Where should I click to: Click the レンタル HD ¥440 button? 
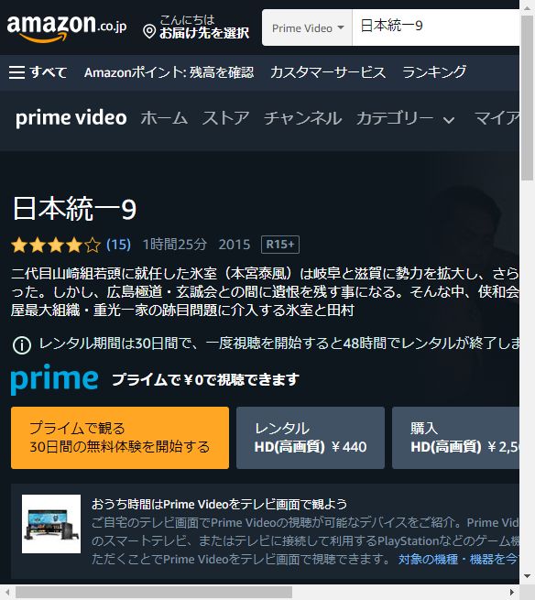(311, 438)
